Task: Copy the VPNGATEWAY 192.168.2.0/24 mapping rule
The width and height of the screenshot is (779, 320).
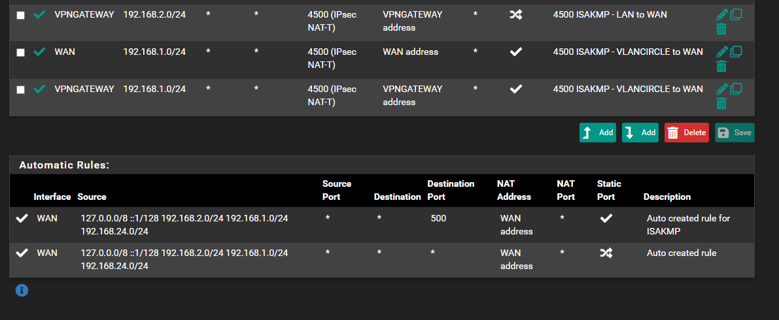Action: click(x=736, y=14)
